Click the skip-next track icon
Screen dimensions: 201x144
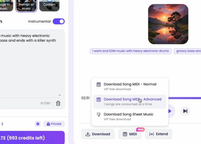(x=185, y=111)
